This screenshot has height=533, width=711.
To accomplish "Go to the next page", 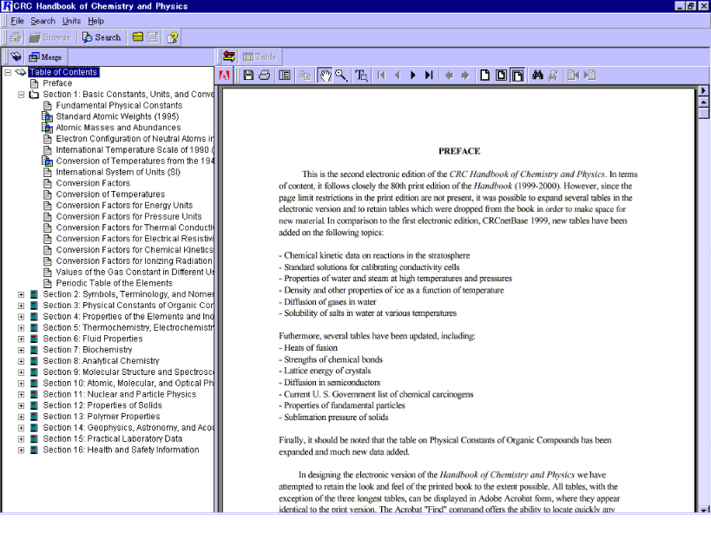I will click(x=413, y=76).
